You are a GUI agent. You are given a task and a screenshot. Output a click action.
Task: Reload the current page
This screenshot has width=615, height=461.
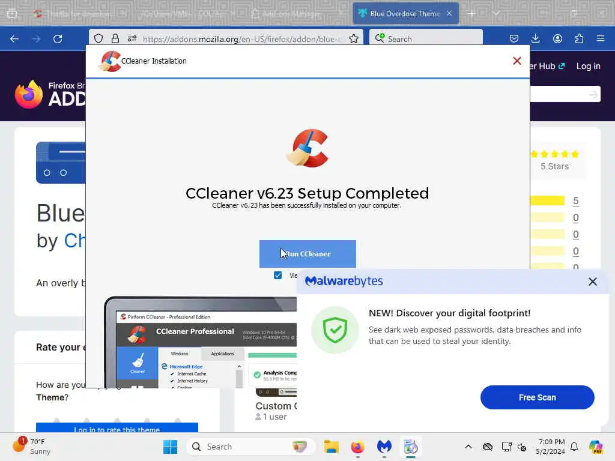(58, 39)
